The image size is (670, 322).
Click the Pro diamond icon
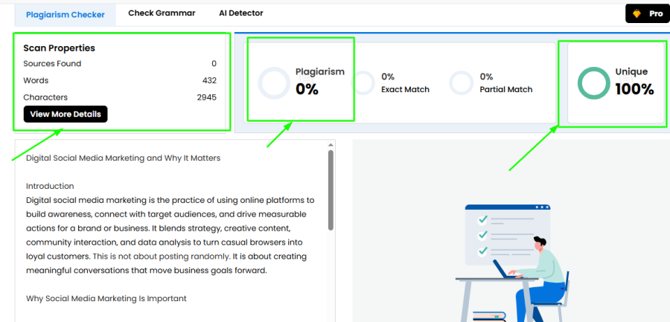pyautogui.click(x=636, y=13)
